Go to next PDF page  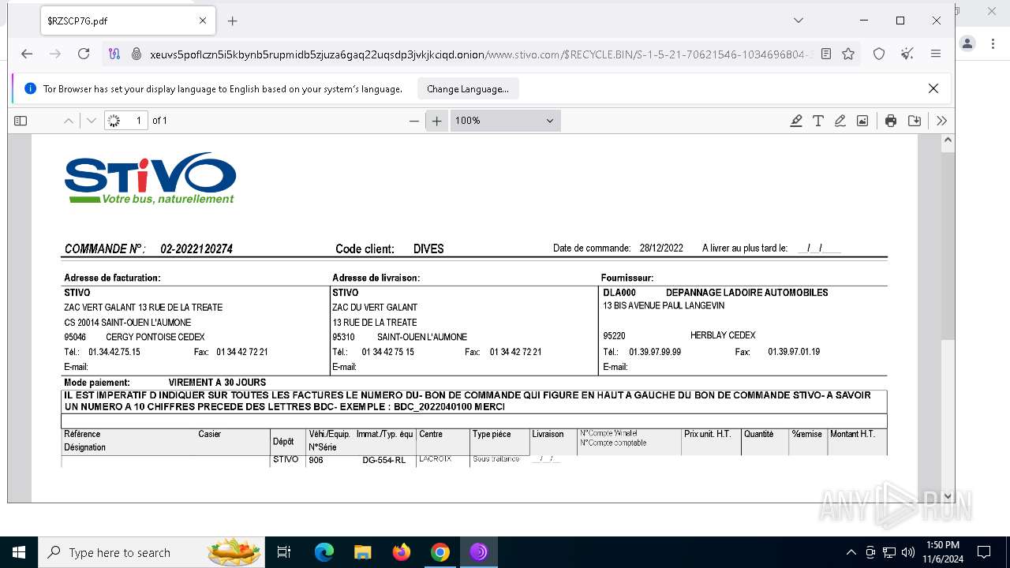92,121
